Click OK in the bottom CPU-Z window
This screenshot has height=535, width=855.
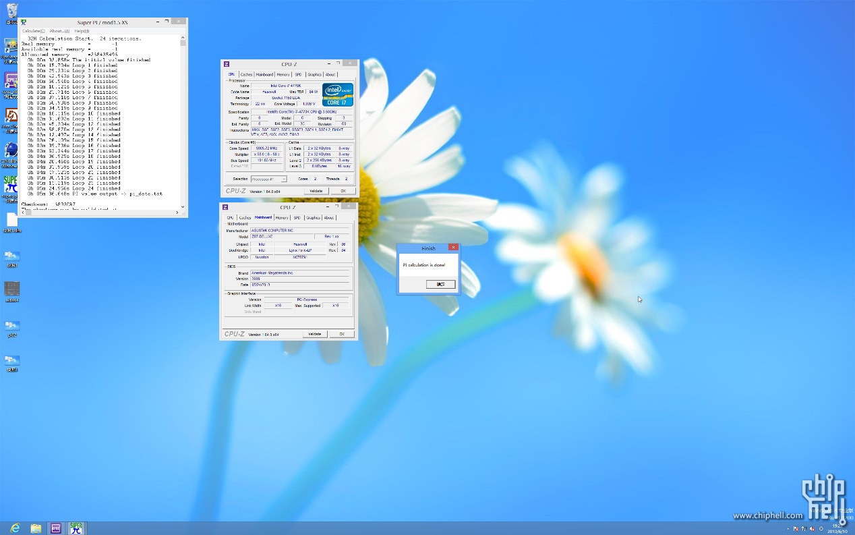tap(341, 334)
